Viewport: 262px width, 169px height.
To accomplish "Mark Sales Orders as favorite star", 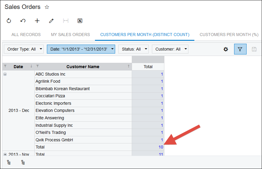I will [47, 7].
